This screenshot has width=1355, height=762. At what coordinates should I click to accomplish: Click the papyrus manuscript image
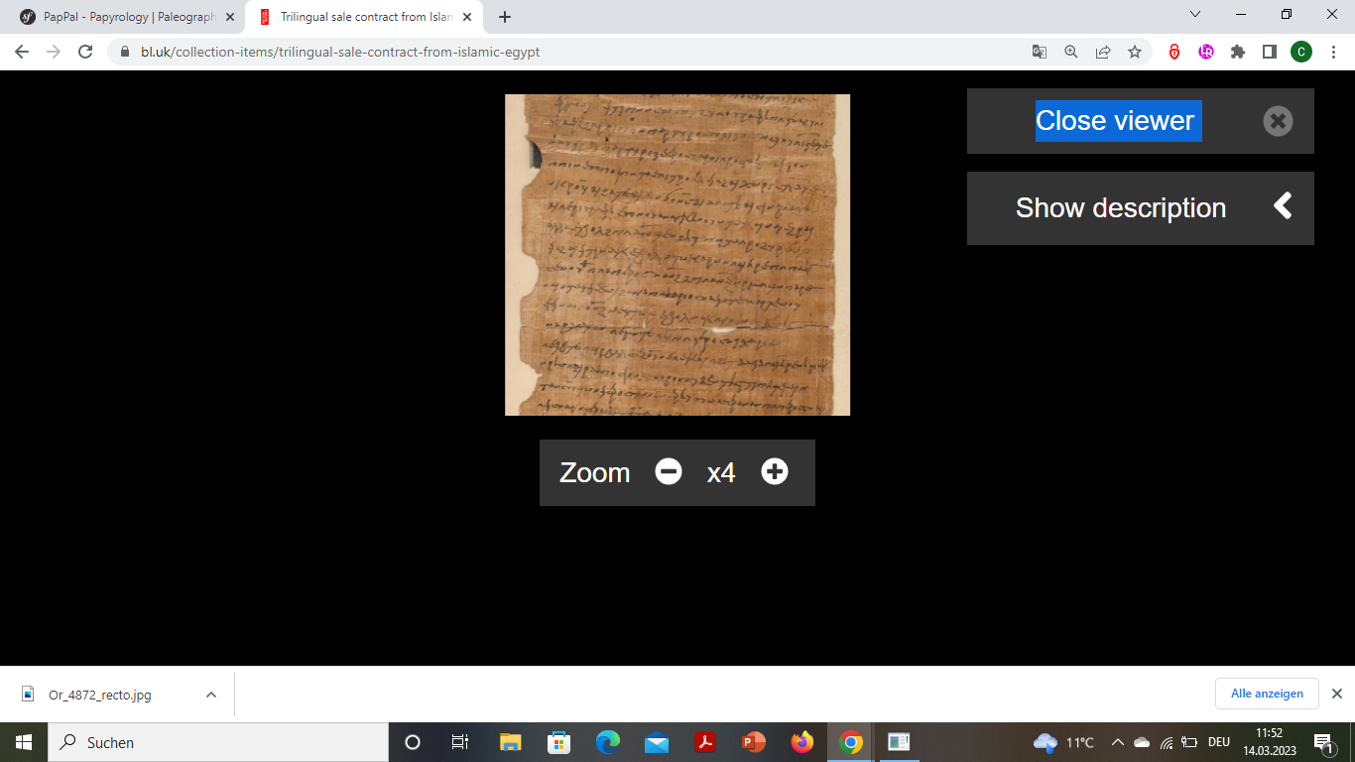coord(677,255)
